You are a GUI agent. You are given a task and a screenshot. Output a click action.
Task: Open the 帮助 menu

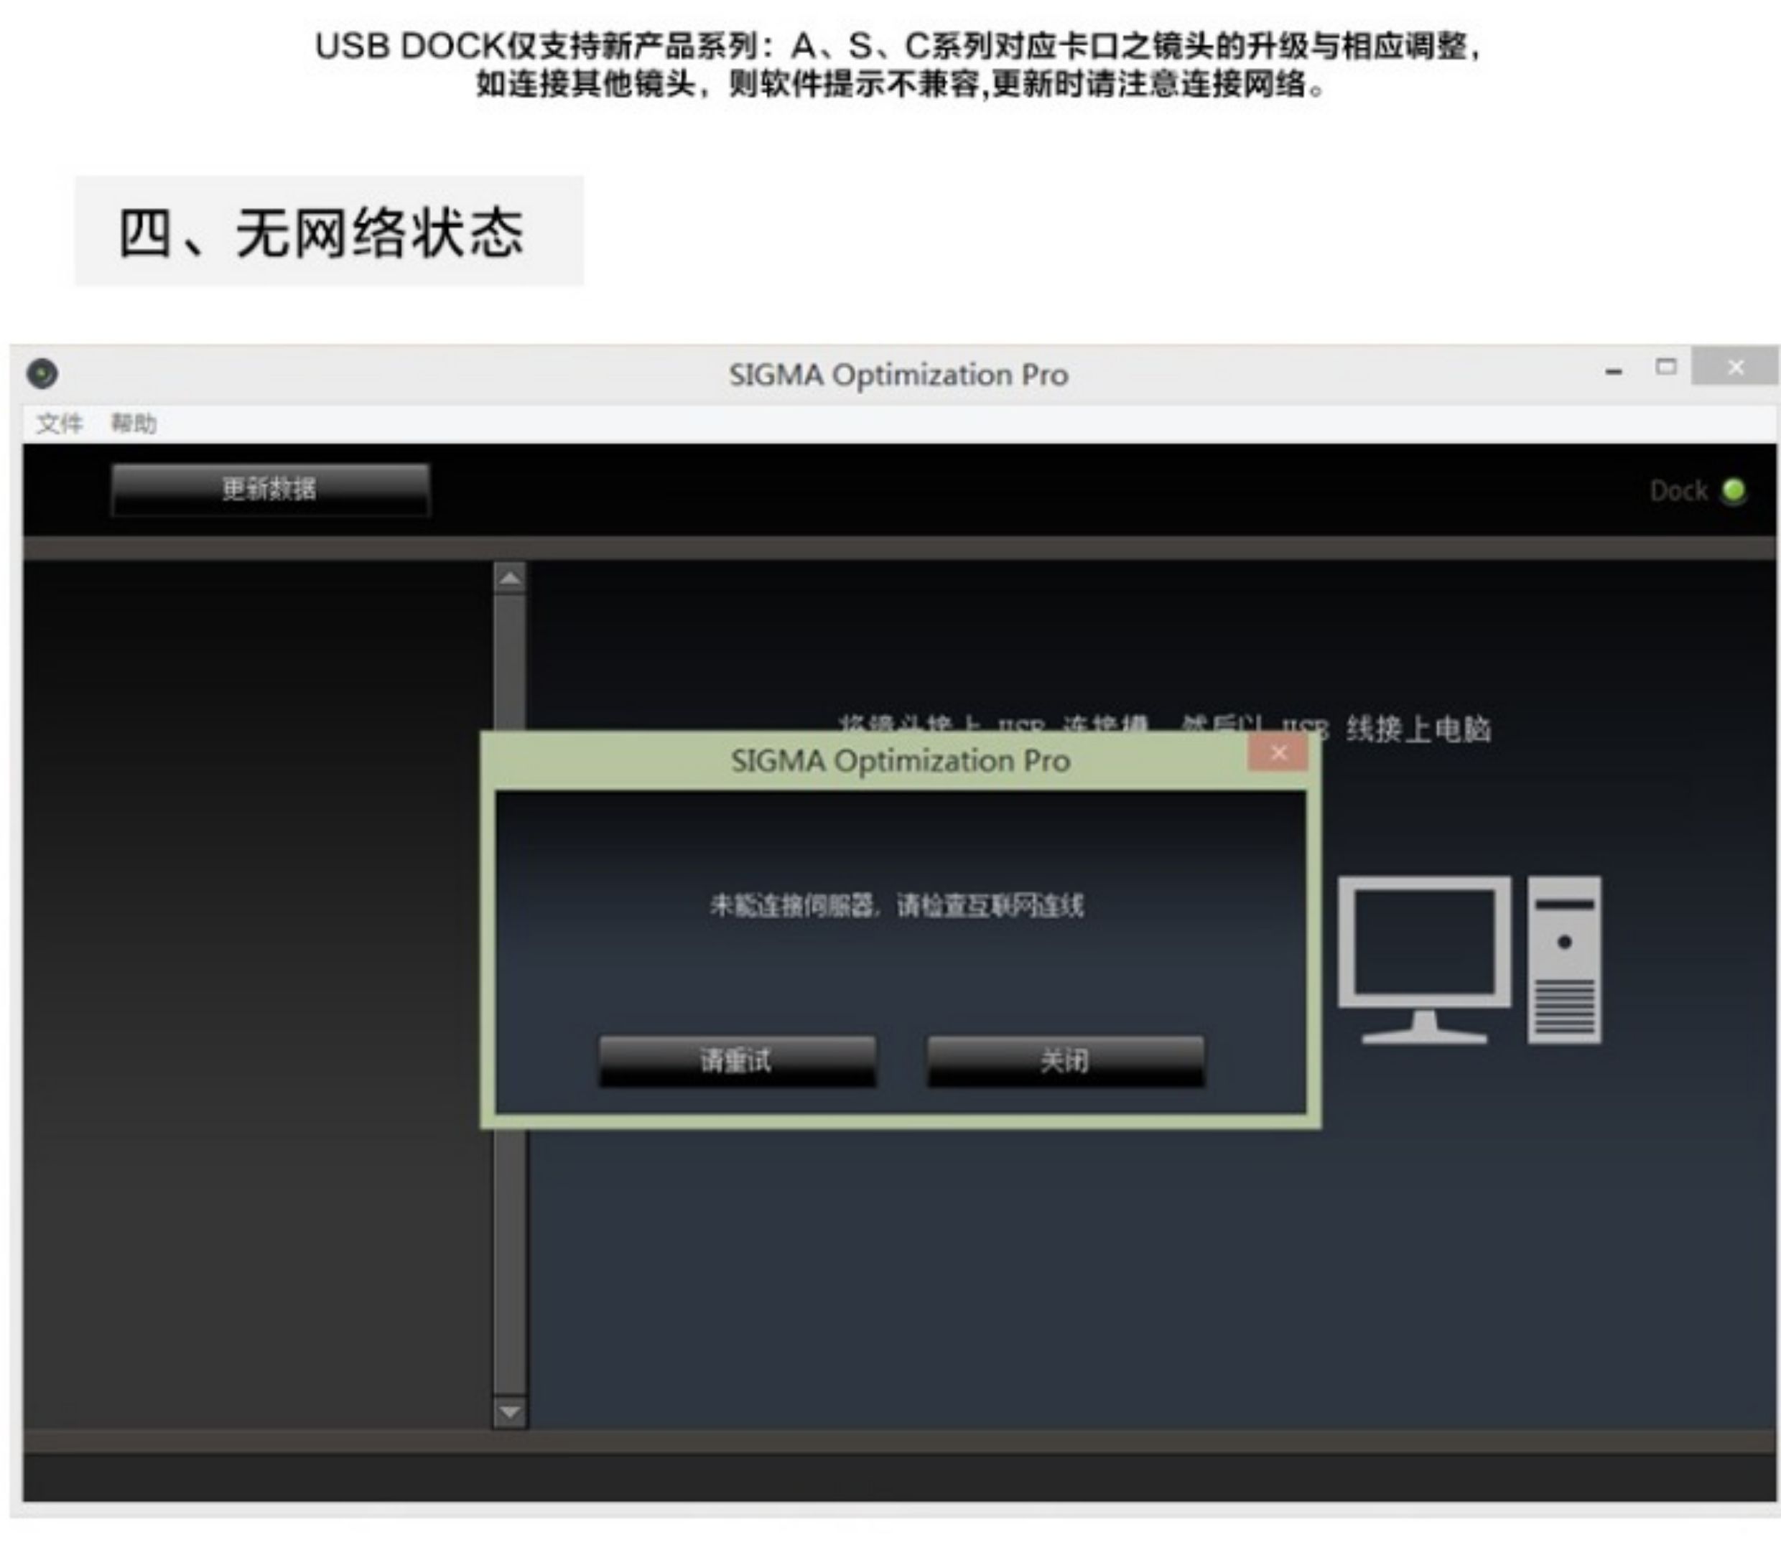tap(134, 424)
